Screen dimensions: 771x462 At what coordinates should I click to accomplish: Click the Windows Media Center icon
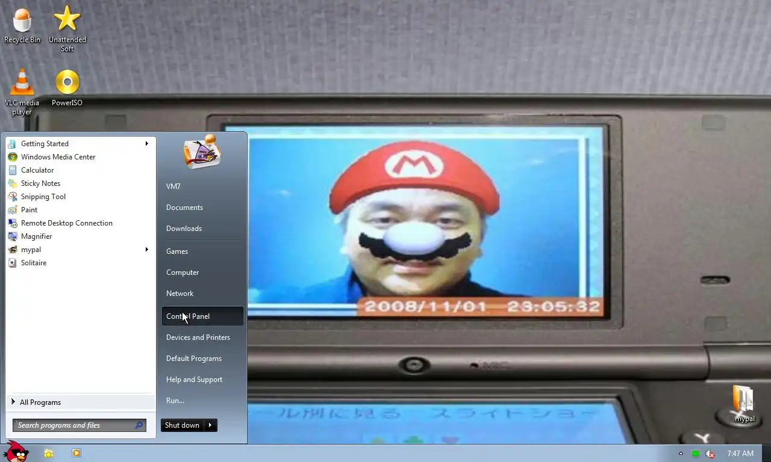12,157
